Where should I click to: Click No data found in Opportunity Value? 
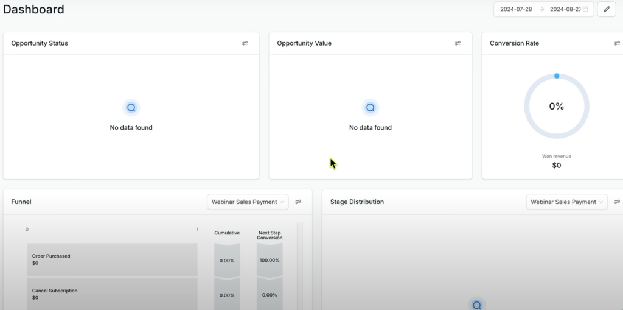pyautogui.click(x=371, y=127)
